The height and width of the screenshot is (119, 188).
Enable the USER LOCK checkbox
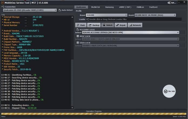point(78,43)
